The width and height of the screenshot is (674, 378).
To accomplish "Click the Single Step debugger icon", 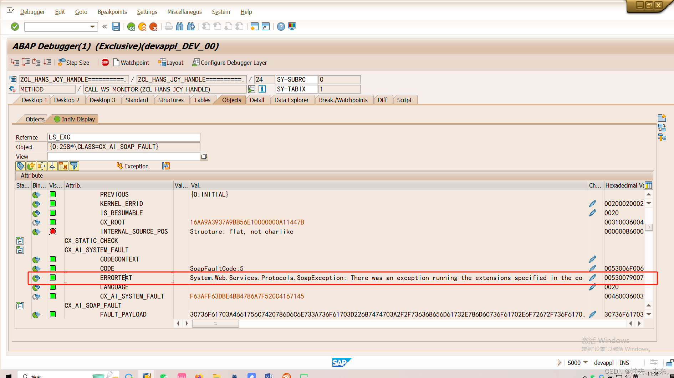I will (15, 62).
